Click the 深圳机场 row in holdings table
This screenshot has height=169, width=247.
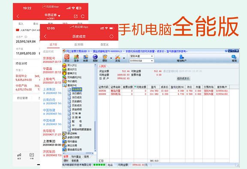pyautogui.click(x=163, y=94)
